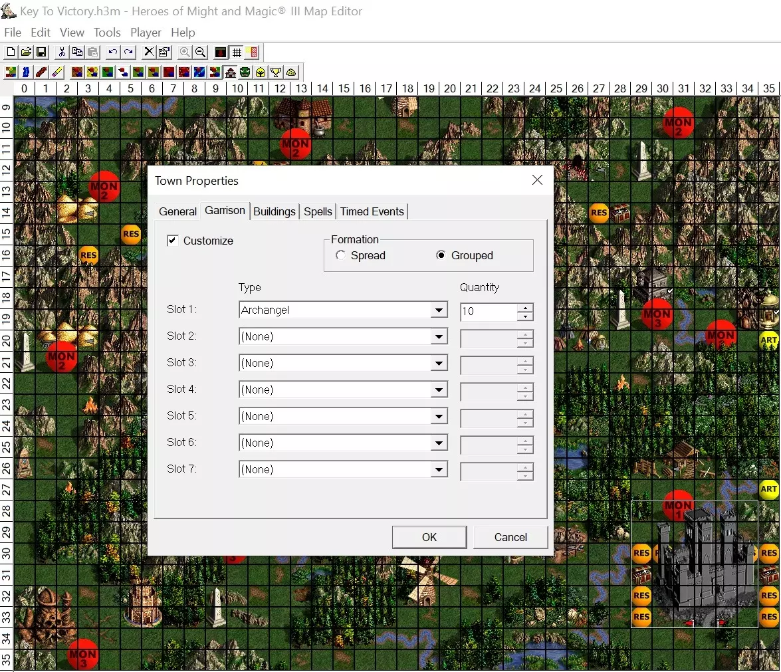This screenshot has height=672, width=781.
Task: Open a map file using the Open icon
Action: coord(27,52)
